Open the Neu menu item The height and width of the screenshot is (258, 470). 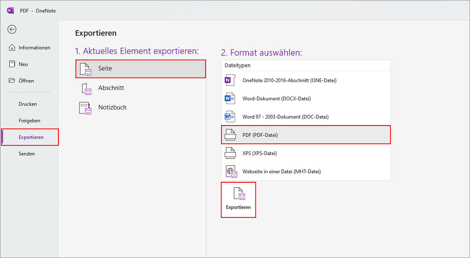30,64
